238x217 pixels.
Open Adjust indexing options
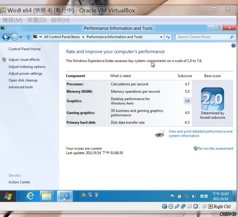coord(27,67)
